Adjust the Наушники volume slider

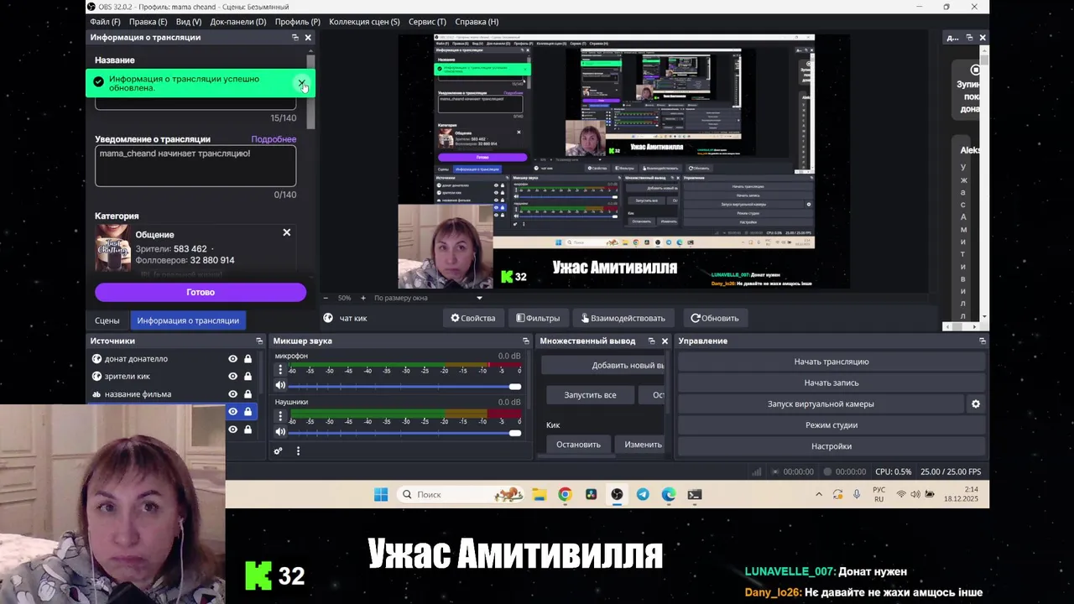(405, 433)
